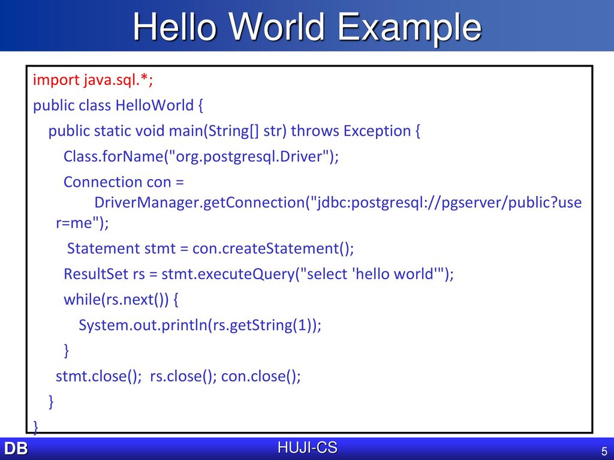This screenshot has height=460, width=614.
Task: Select the red 'import java.sql.*;' line
Action: click(93, 80)
